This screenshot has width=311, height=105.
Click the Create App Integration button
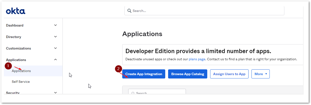point(144,74)
